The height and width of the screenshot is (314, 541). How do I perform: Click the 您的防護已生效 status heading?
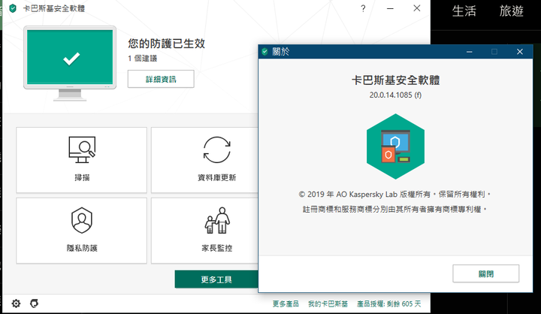[166, 44]
